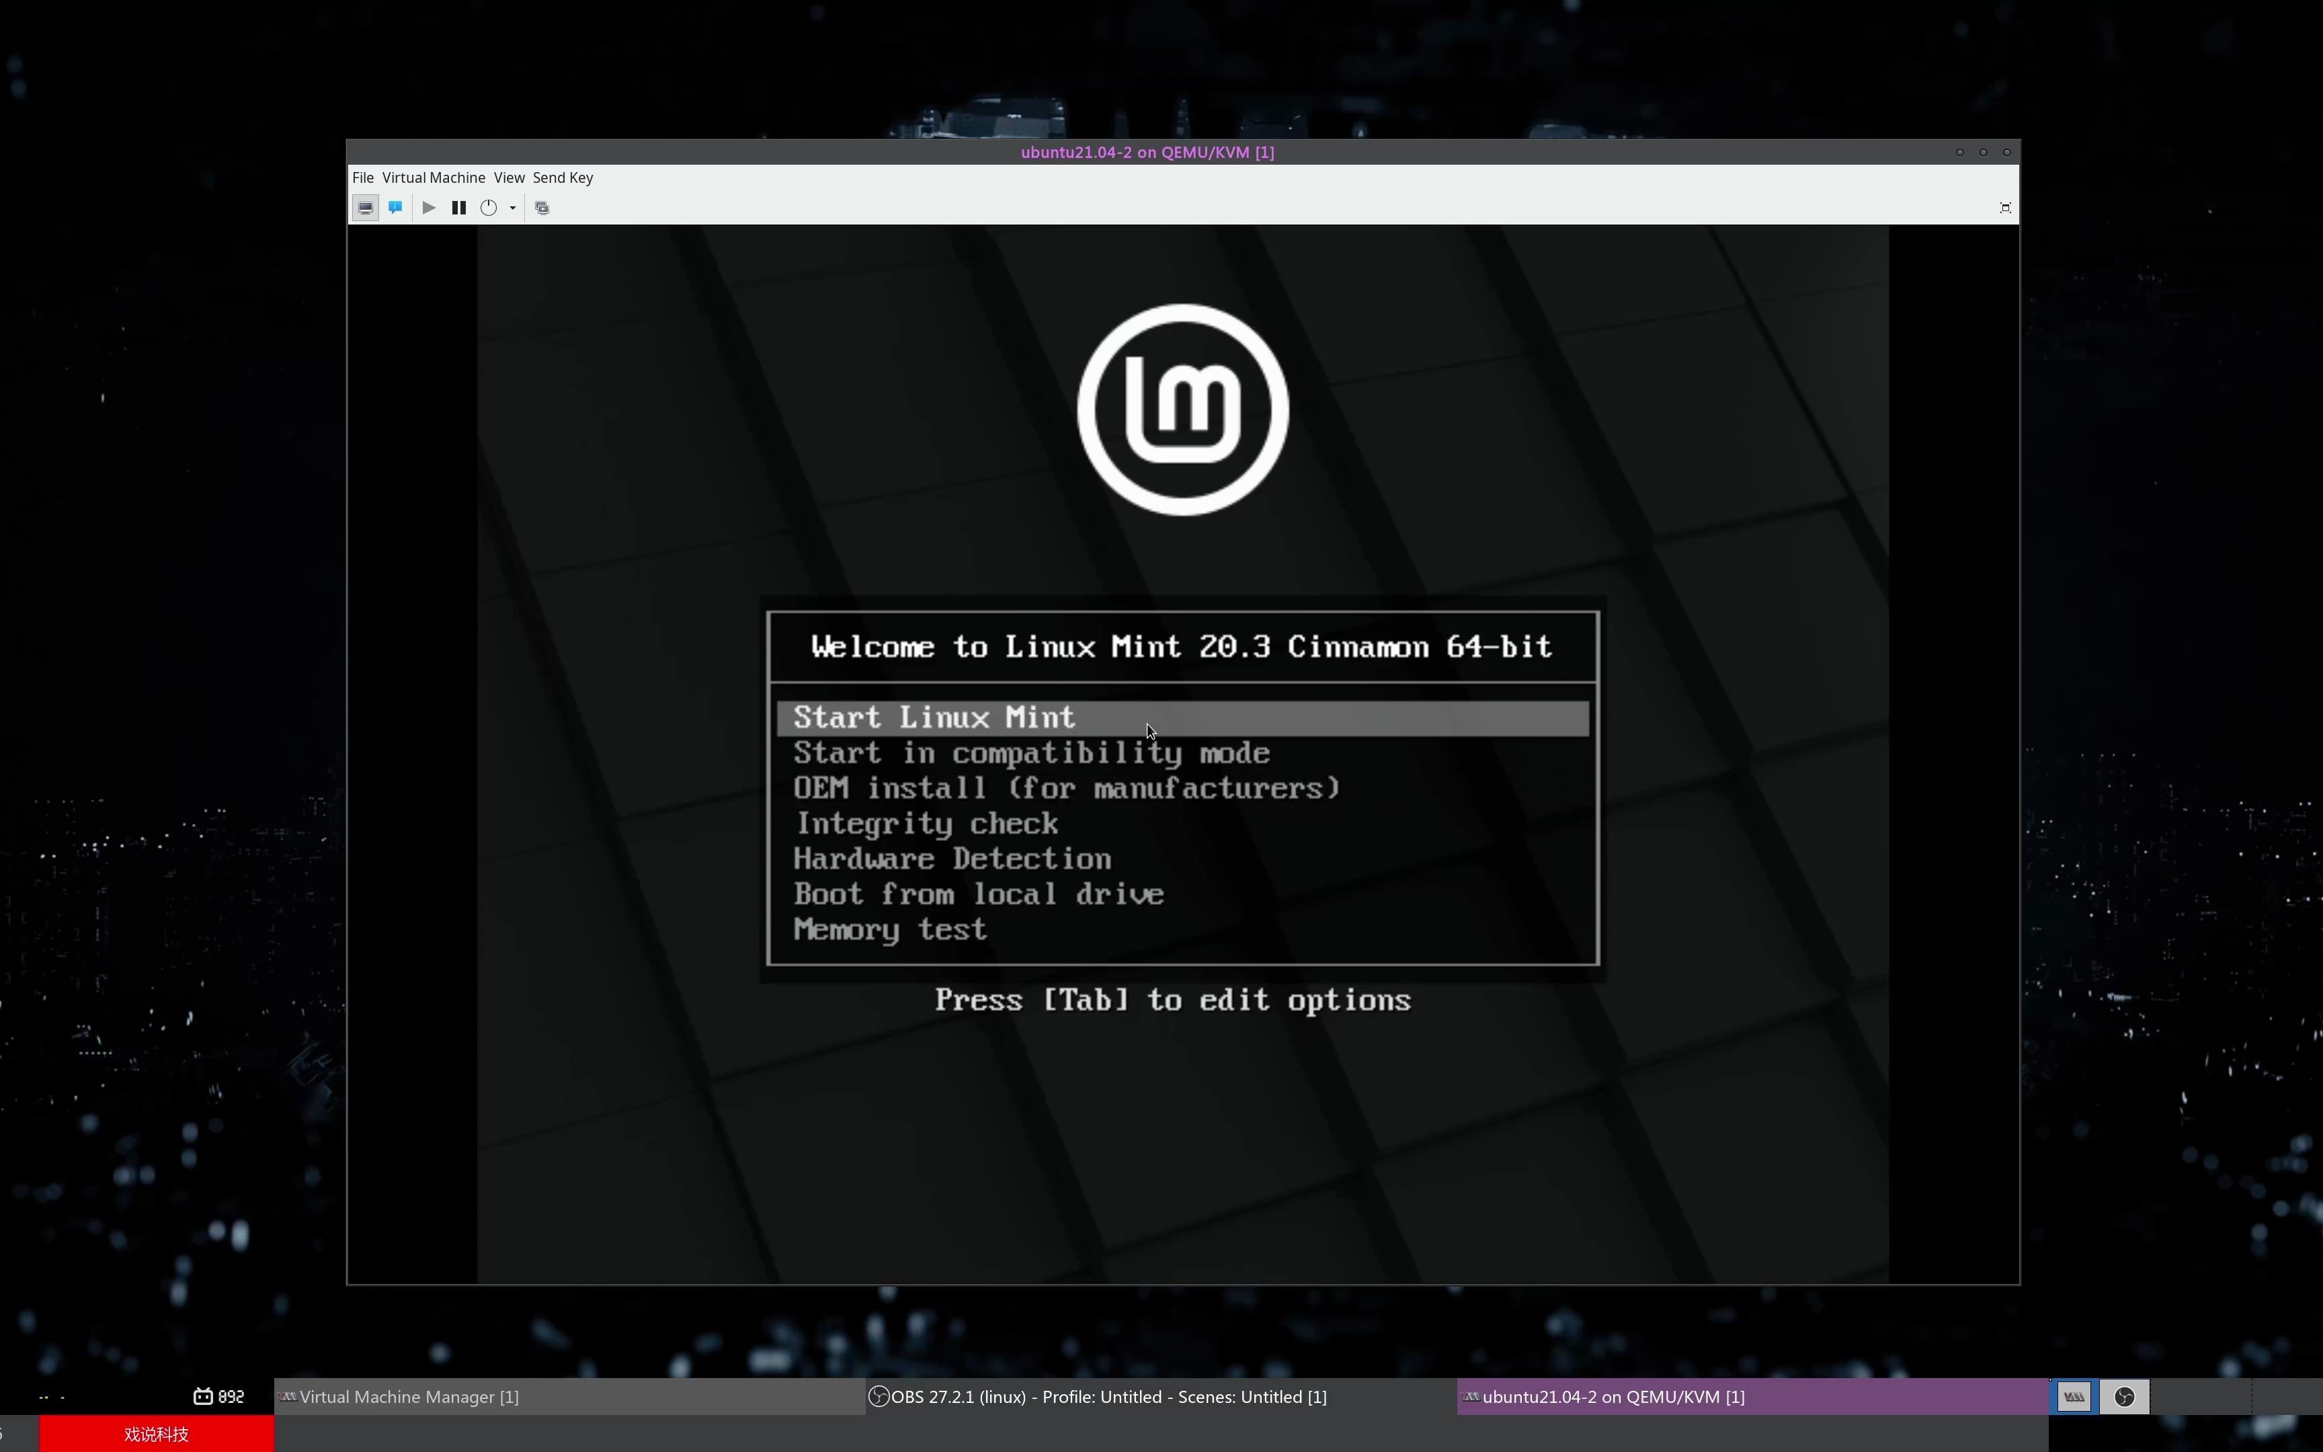
Task: Close the ubuntu21.04-2 QEMU/KVM window
Action: 2006,152
